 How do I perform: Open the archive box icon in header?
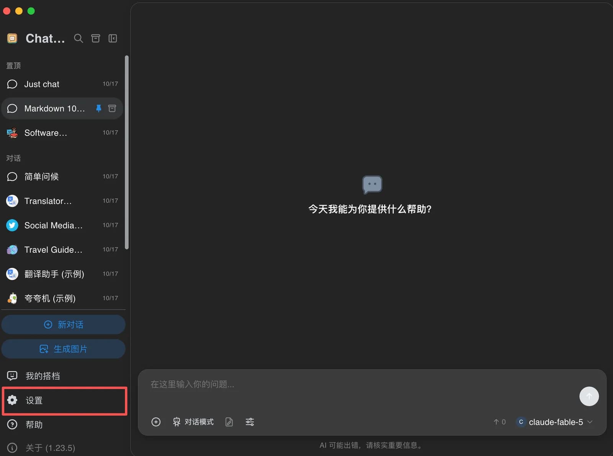coord(95,38)
